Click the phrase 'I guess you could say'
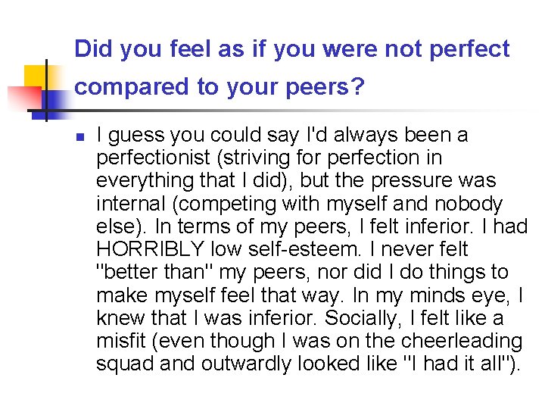 tap(198, 135)
